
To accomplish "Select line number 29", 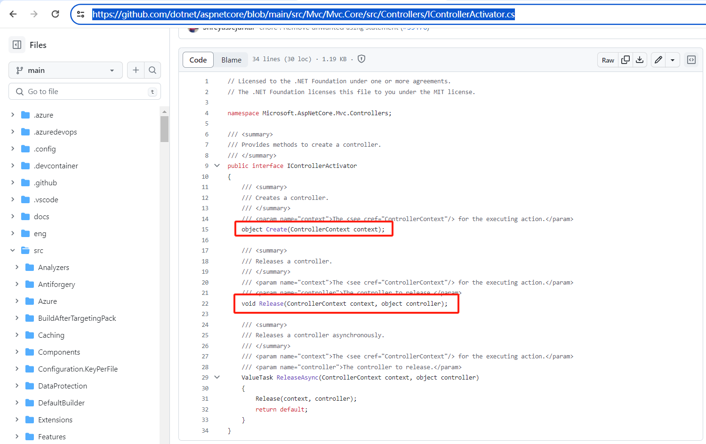I will [205, 377].
